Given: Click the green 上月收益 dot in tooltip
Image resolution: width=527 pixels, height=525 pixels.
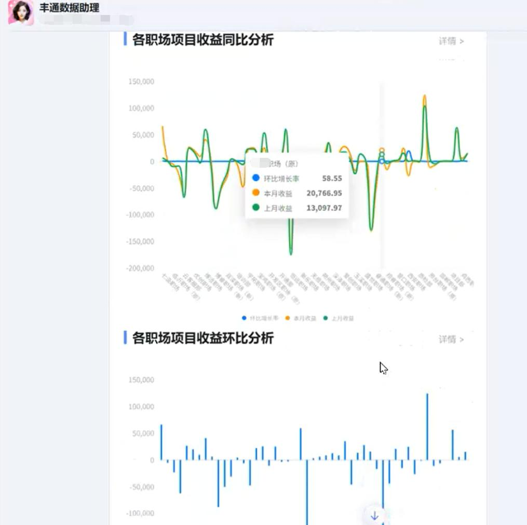Looking at the screenshot, I should 256,207.
